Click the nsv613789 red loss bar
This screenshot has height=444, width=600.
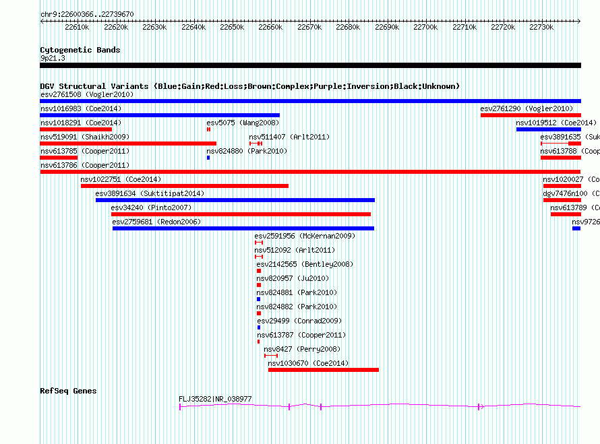click(x=566, y=214)
